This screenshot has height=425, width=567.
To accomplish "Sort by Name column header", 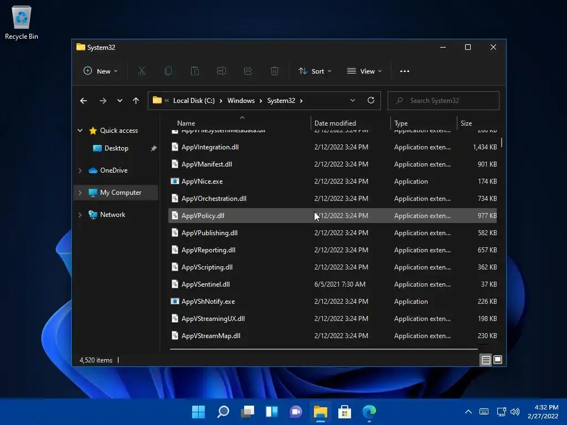I will click(x=186, y=123).
